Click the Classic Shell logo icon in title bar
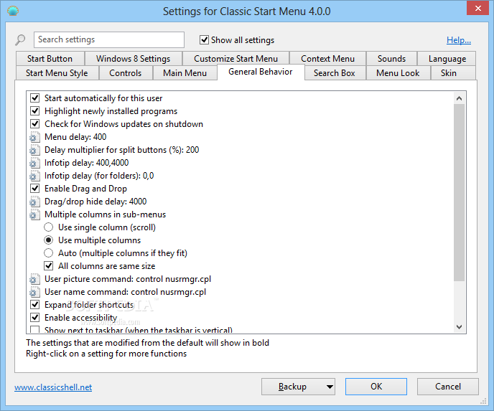494x411 pixels. tap(13, 11)
